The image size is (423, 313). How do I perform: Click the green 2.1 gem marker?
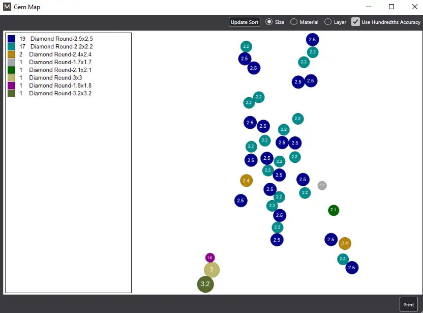334,210
